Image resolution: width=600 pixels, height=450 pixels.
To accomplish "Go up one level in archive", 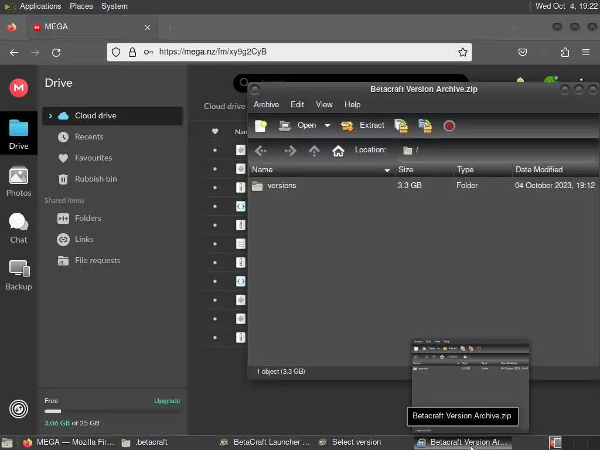I will (x=314, y=151).
